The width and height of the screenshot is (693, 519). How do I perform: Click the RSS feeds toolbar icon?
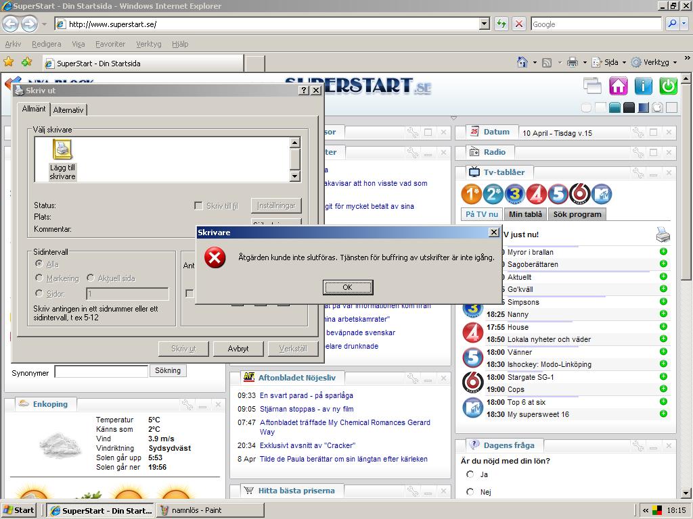[547, 63]
